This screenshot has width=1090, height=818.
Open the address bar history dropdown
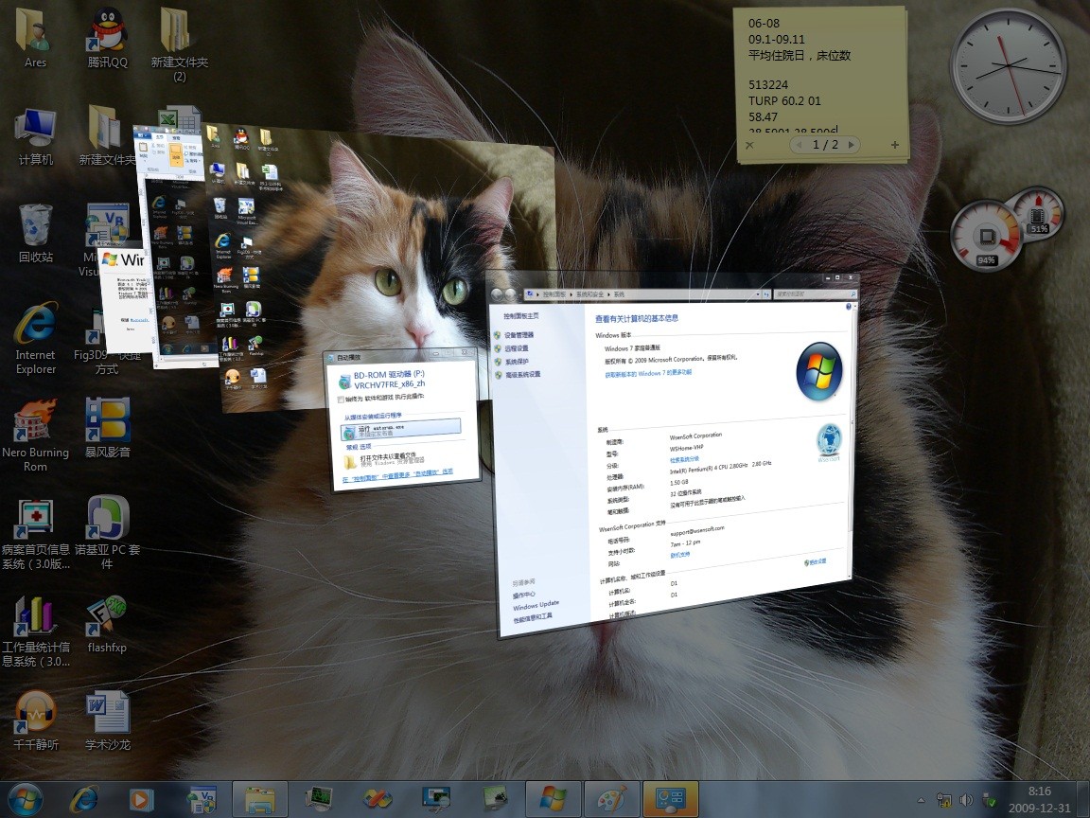758,293
